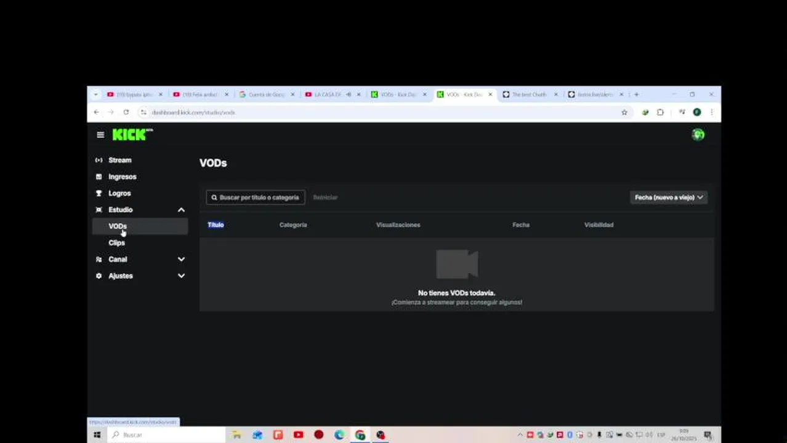Click Chrome icon in the taskbar

[360, 435]
